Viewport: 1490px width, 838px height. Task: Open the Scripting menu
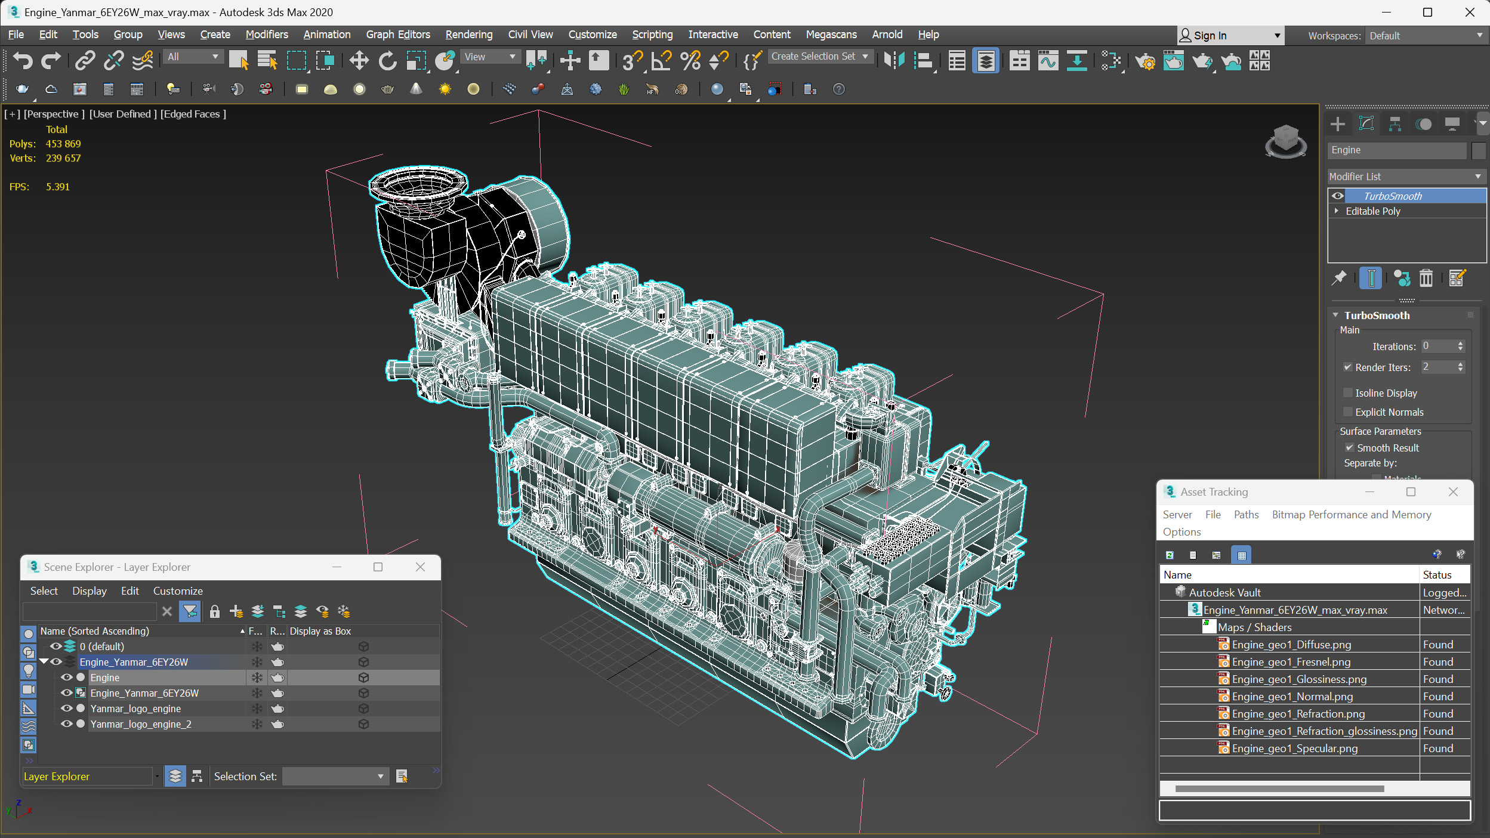(652, 35)
